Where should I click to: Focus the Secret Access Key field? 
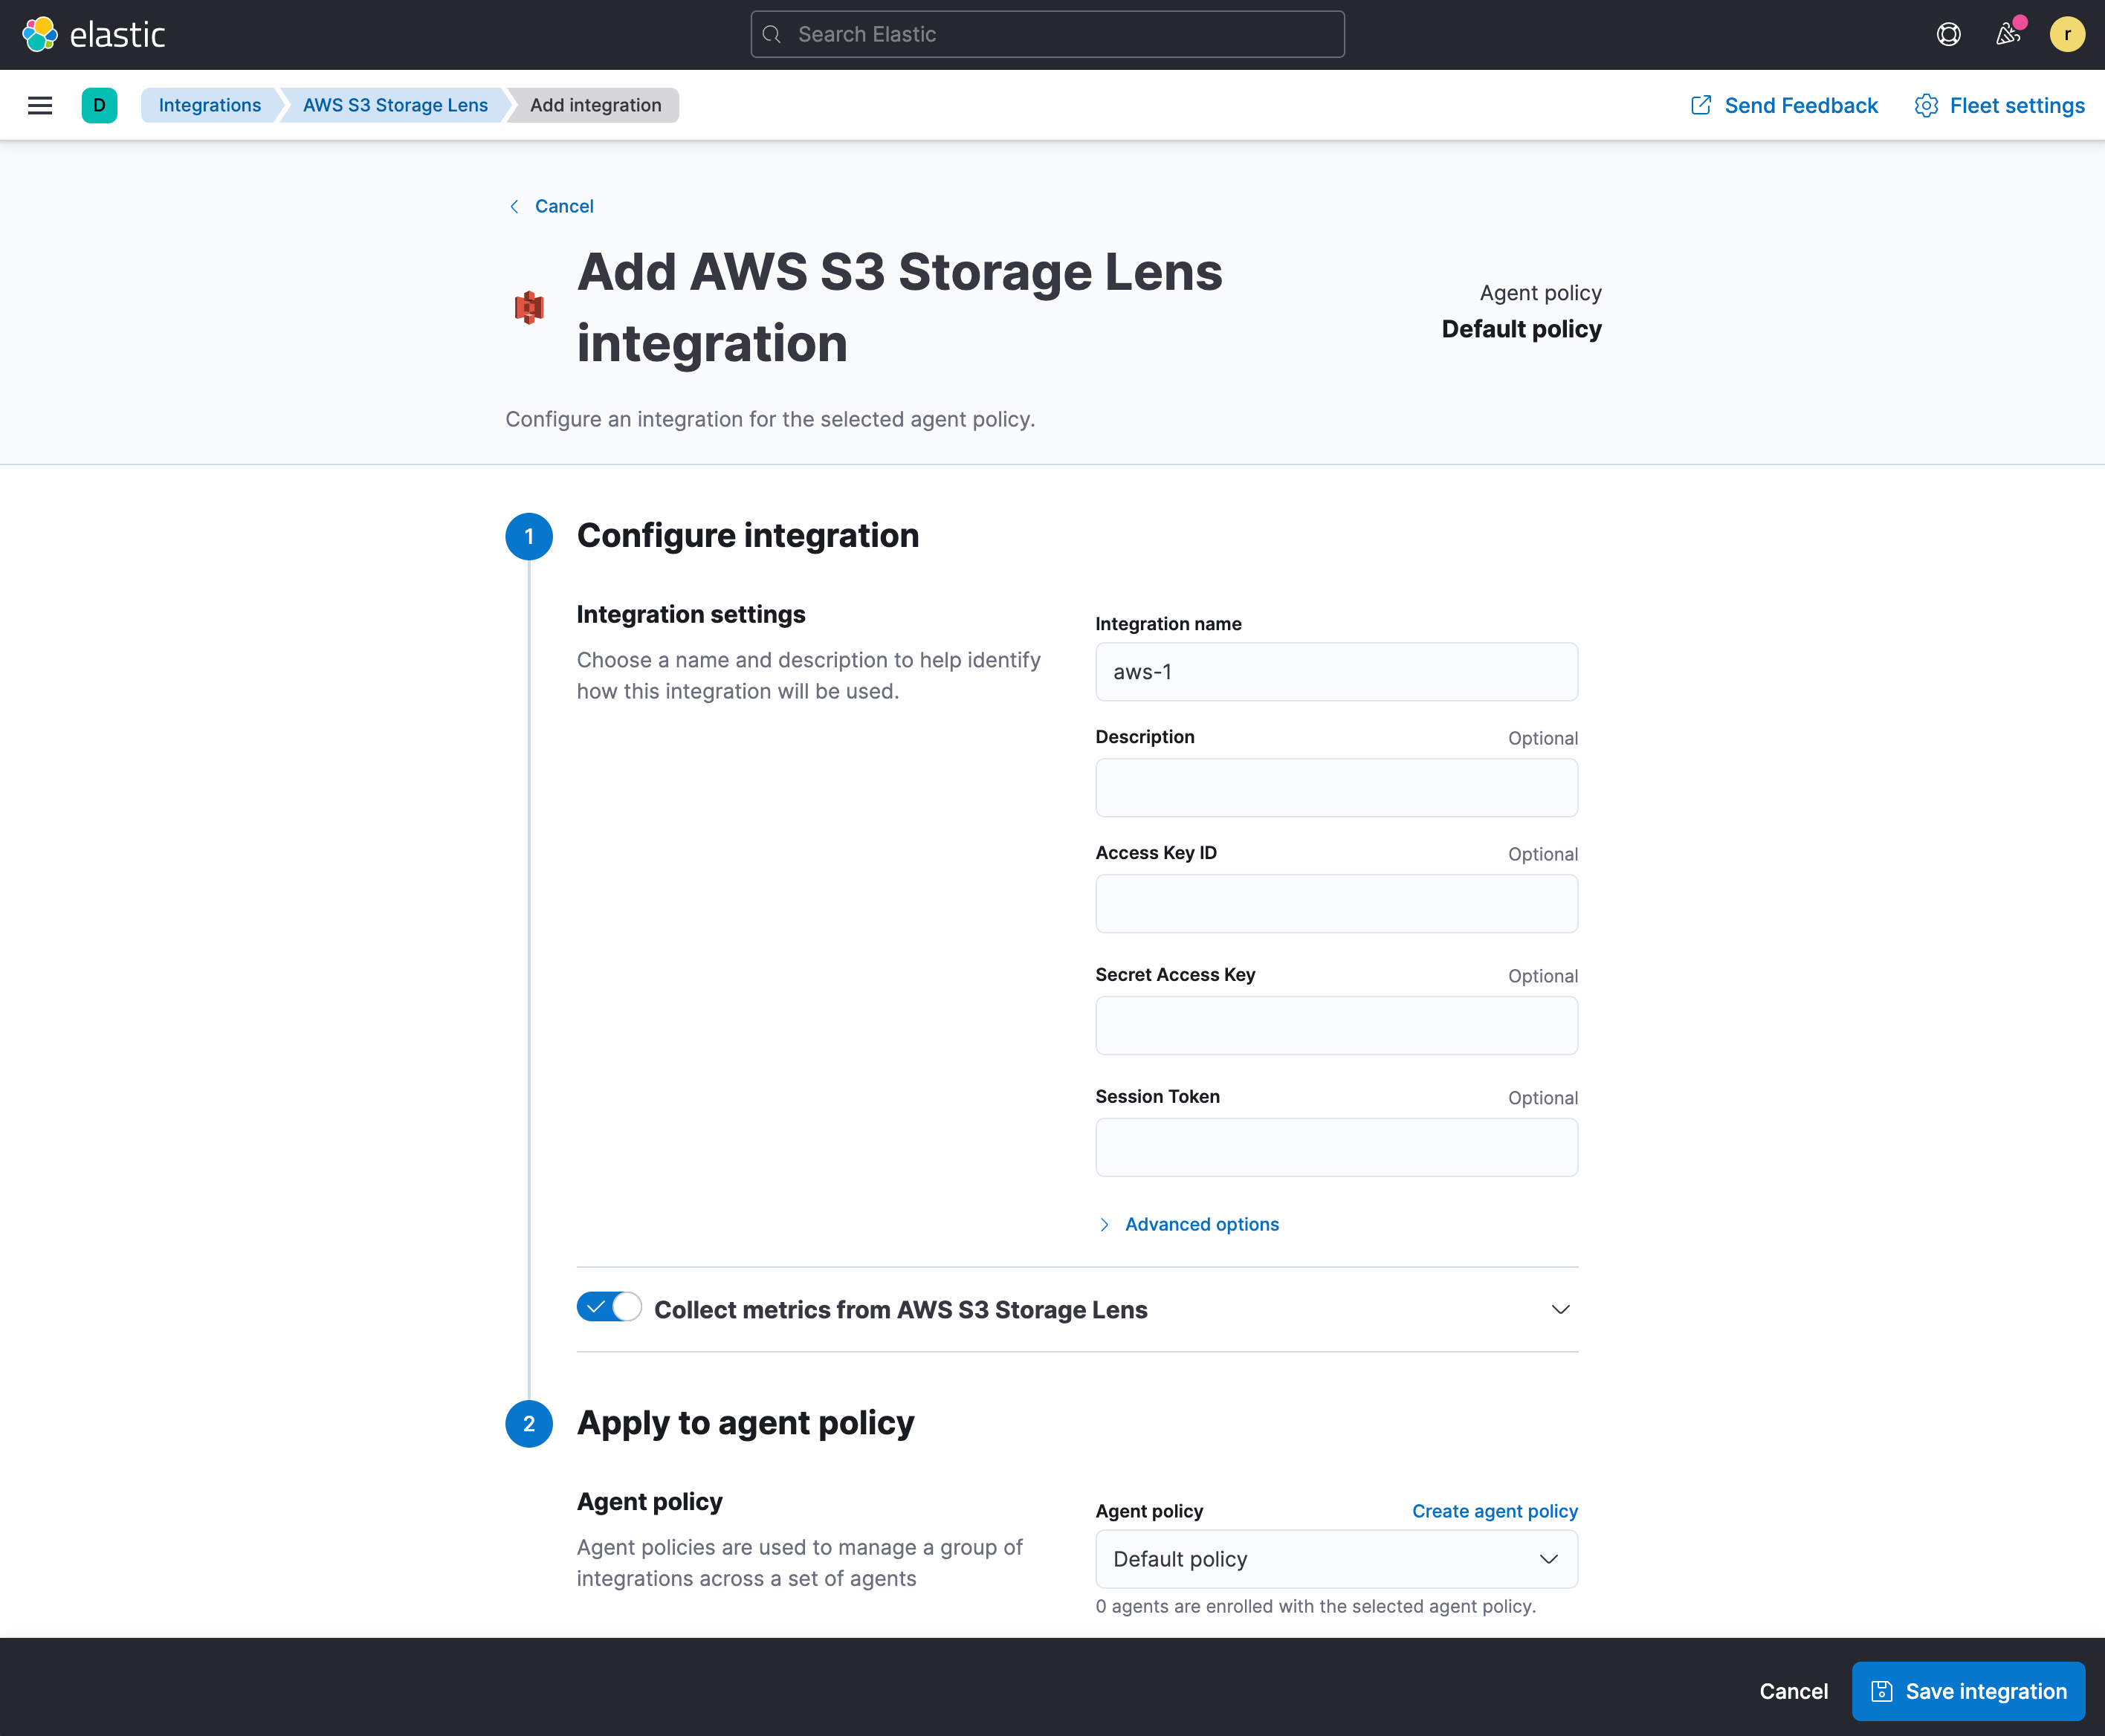point(1336,1025)
